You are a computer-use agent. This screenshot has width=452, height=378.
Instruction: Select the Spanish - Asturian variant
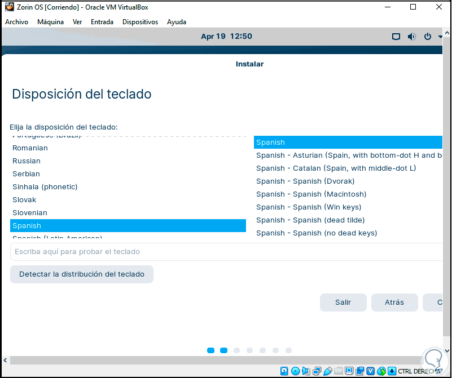[x=348, y=155]
